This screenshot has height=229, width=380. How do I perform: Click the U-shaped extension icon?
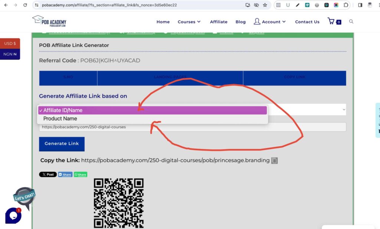[x=288, y=5]
